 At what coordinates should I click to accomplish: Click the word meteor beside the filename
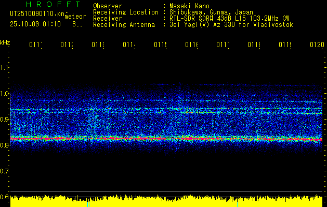point(75,17)
